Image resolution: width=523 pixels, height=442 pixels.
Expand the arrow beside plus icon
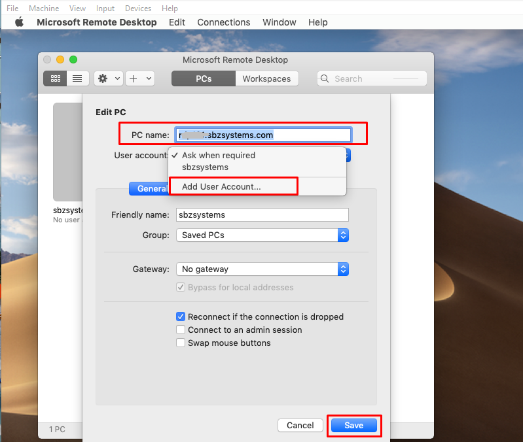click(149, 78)
